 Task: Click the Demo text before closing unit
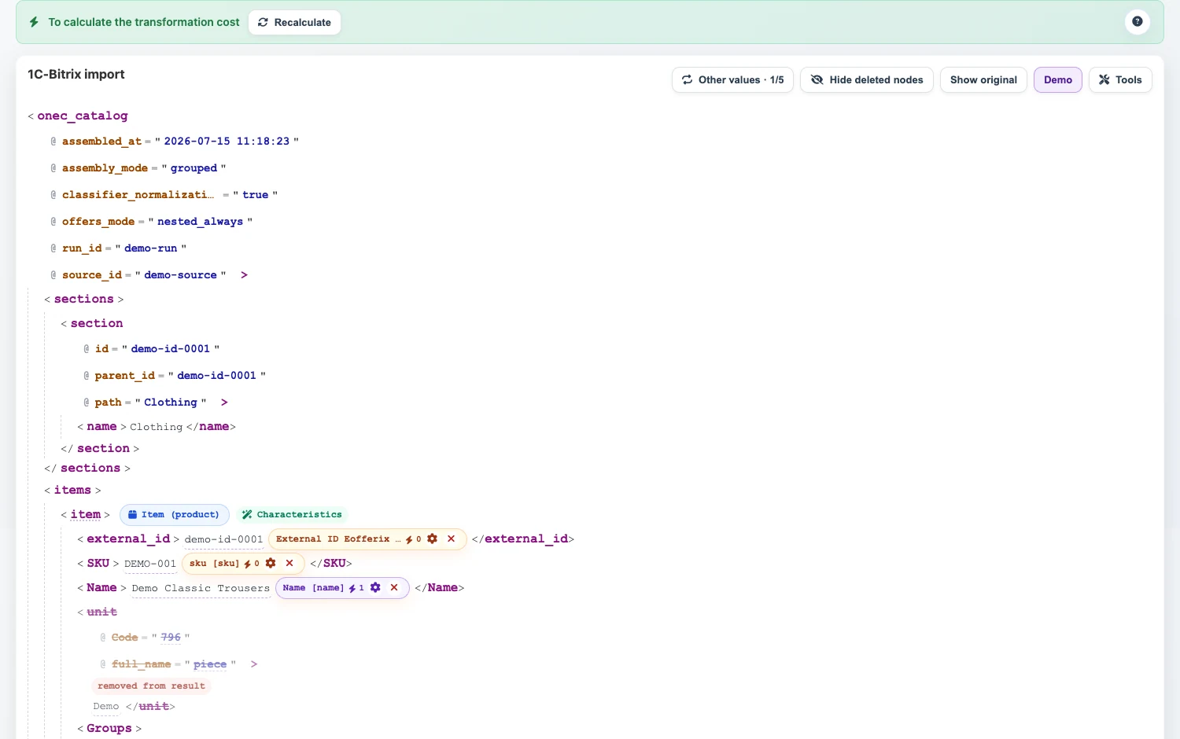coord(105,706)
